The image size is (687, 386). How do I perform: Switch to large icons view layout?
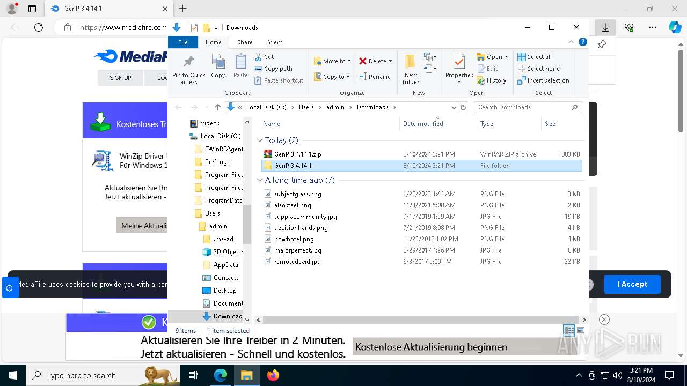580,330
